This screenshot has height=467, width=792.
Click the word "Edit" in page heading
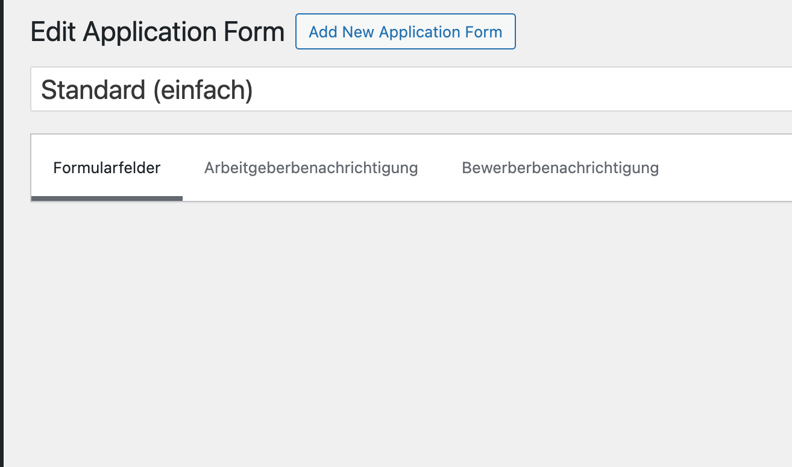(x=53, y=31)
